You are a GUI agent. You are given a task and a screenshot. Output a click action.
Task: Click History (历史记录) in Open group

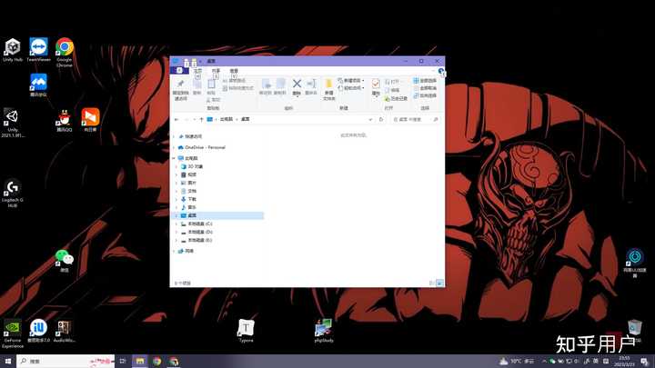(396, 98)
